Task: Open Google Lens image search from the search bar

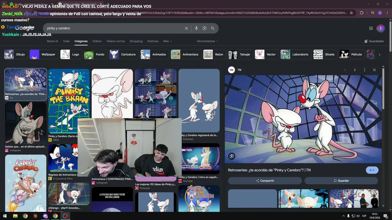Action: (x=205, y=28)
